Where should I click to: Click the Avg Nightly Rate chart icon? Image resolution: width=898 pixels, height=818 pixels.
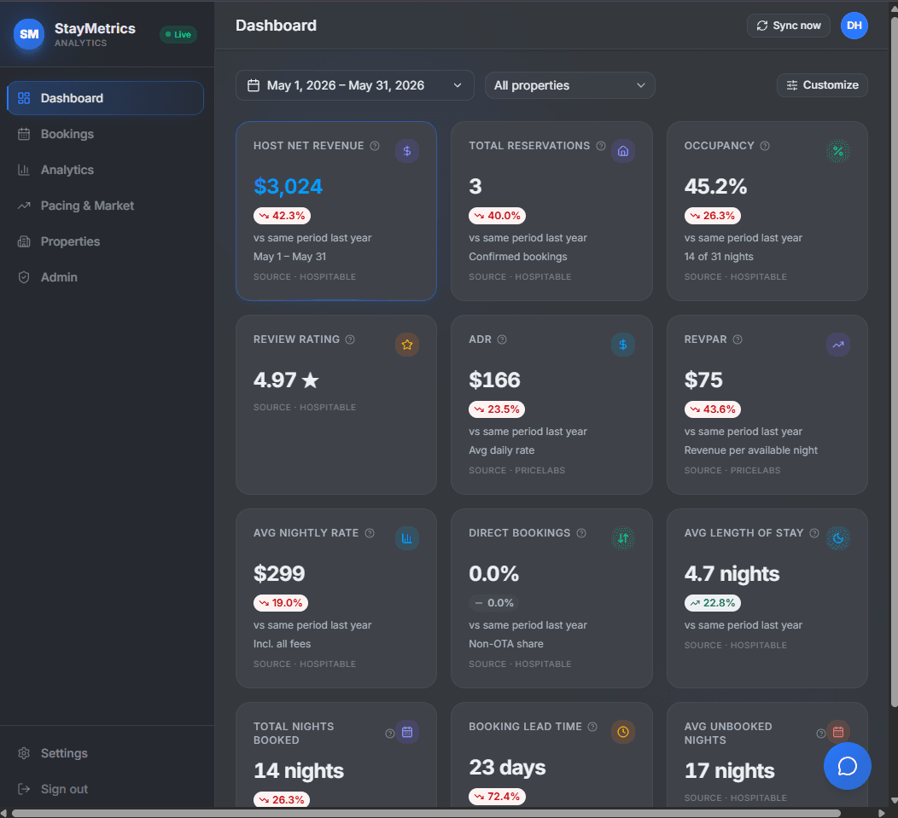tap(407, 538)
